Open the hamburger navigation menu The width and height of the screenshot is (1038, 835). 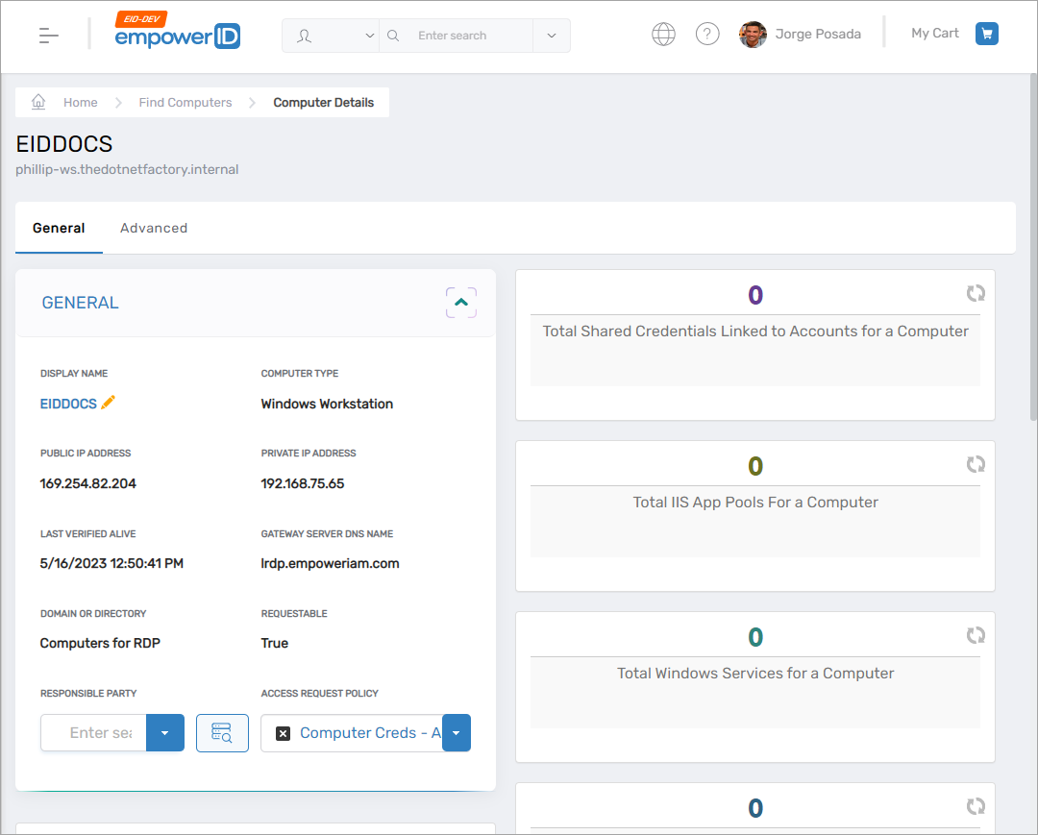[49, 36]
